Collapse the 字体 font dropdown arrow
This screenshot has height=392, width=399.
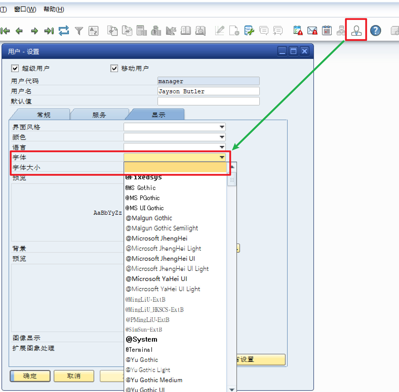point(222,157)
